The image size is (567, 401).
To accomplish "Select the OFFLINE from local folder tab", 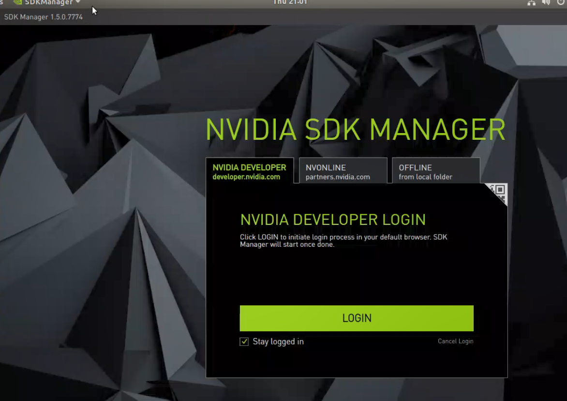I will click(436, 171).
